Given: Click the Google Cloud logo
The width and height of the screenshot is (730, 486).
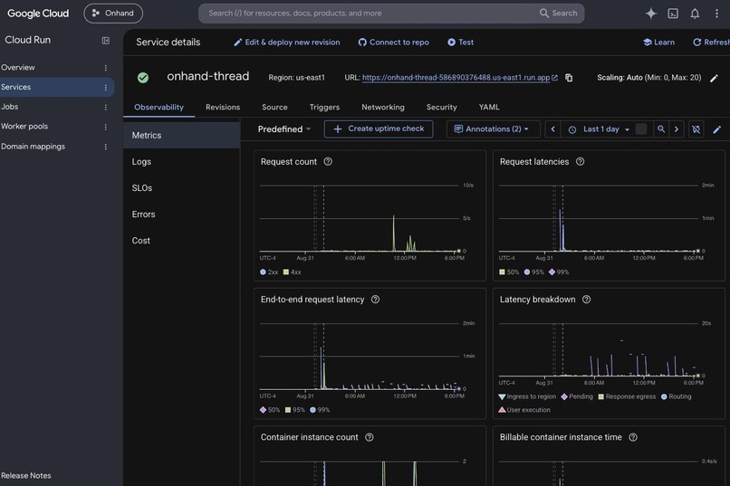Looking at the screenshot, I should coord(38,14).
